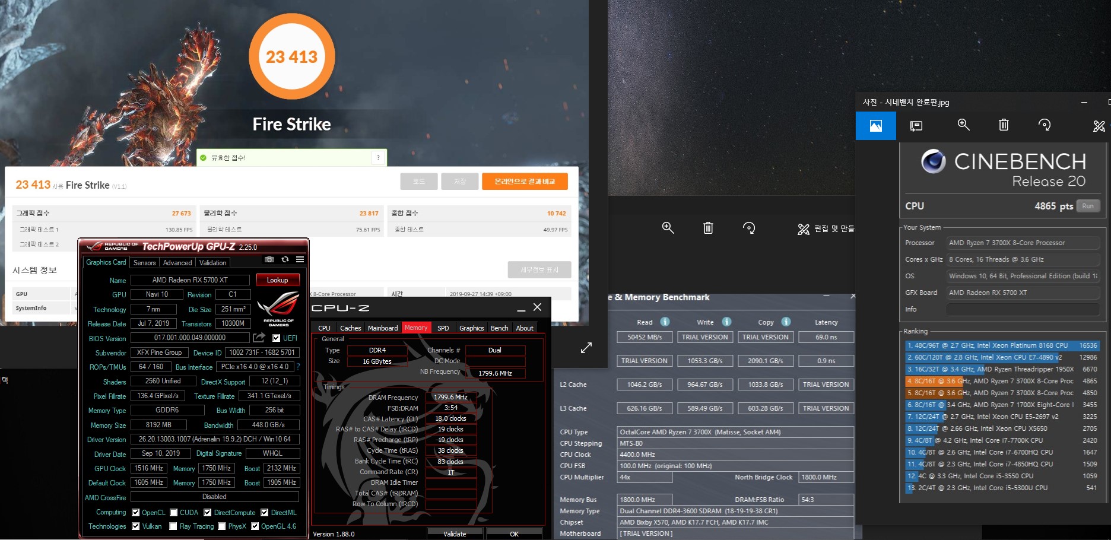Click the info icon next to Write
Viewport: 1111px width, 540px height.
coord(726,322)
